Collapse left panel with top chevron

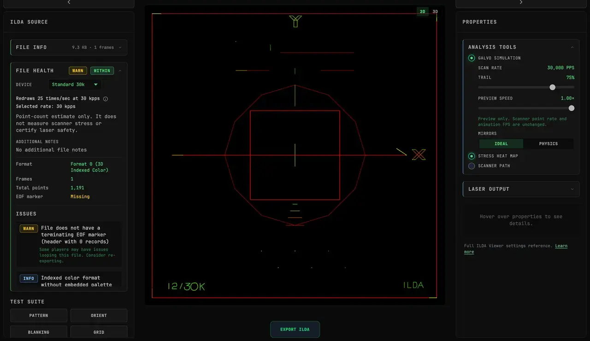[x=69, y=2]
